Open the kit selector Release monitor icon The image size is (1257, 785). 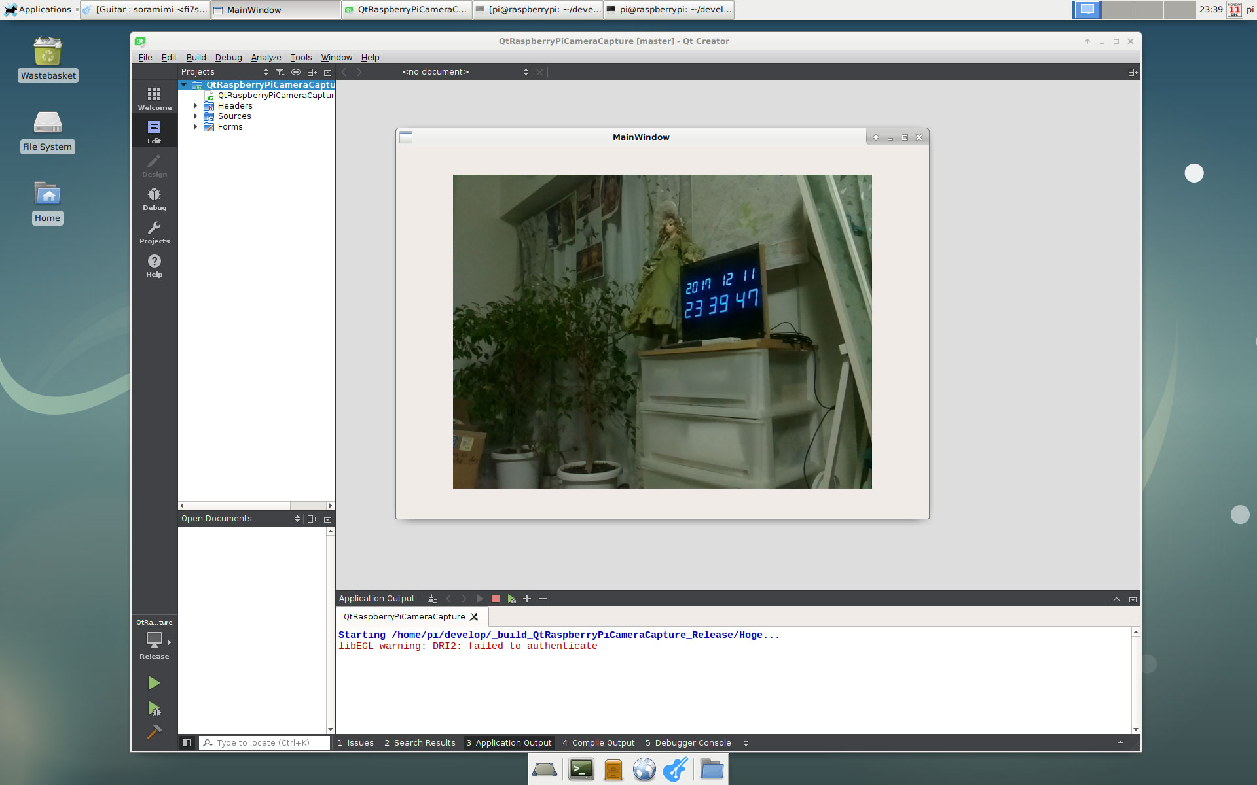pyautogui.click(x=155, y=640)
